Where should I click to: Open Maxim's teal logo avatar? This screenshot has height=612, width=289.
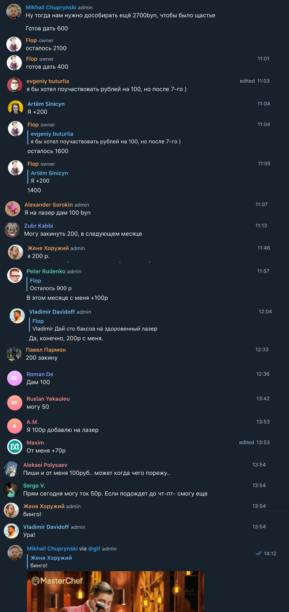tap(15, 446)
